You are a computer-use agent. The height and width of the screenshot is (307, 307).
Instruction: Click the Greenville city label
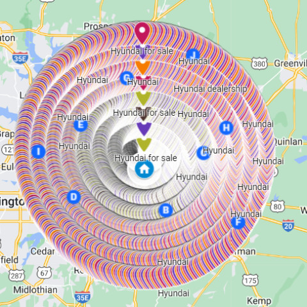(x=290, y=63)
